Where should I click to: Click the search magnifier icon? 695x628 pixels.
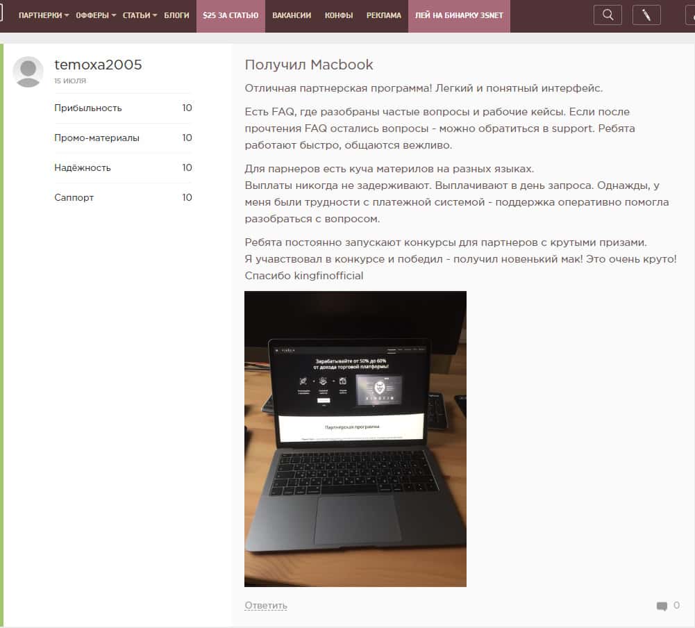click(608, 15)
